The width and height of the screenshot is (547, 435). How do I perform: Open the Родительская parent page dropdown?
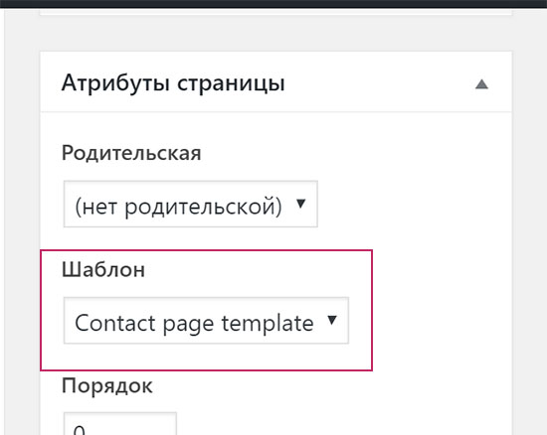(191, 204)
